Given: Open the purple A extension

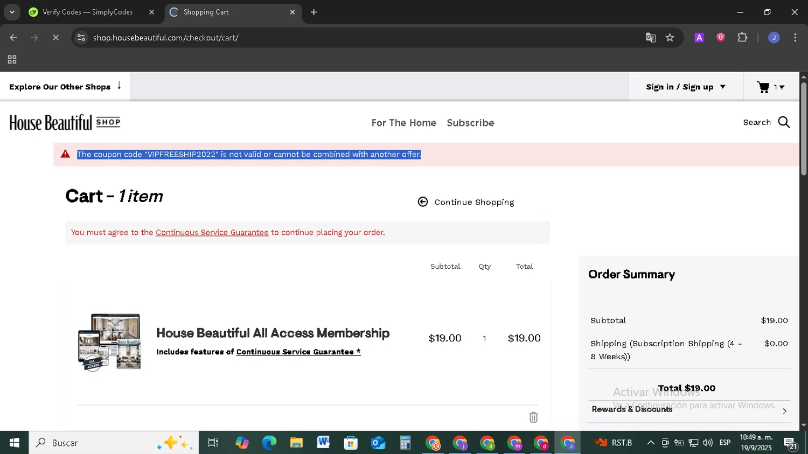Looking at the screenshot, I should [x=699, y=38].
